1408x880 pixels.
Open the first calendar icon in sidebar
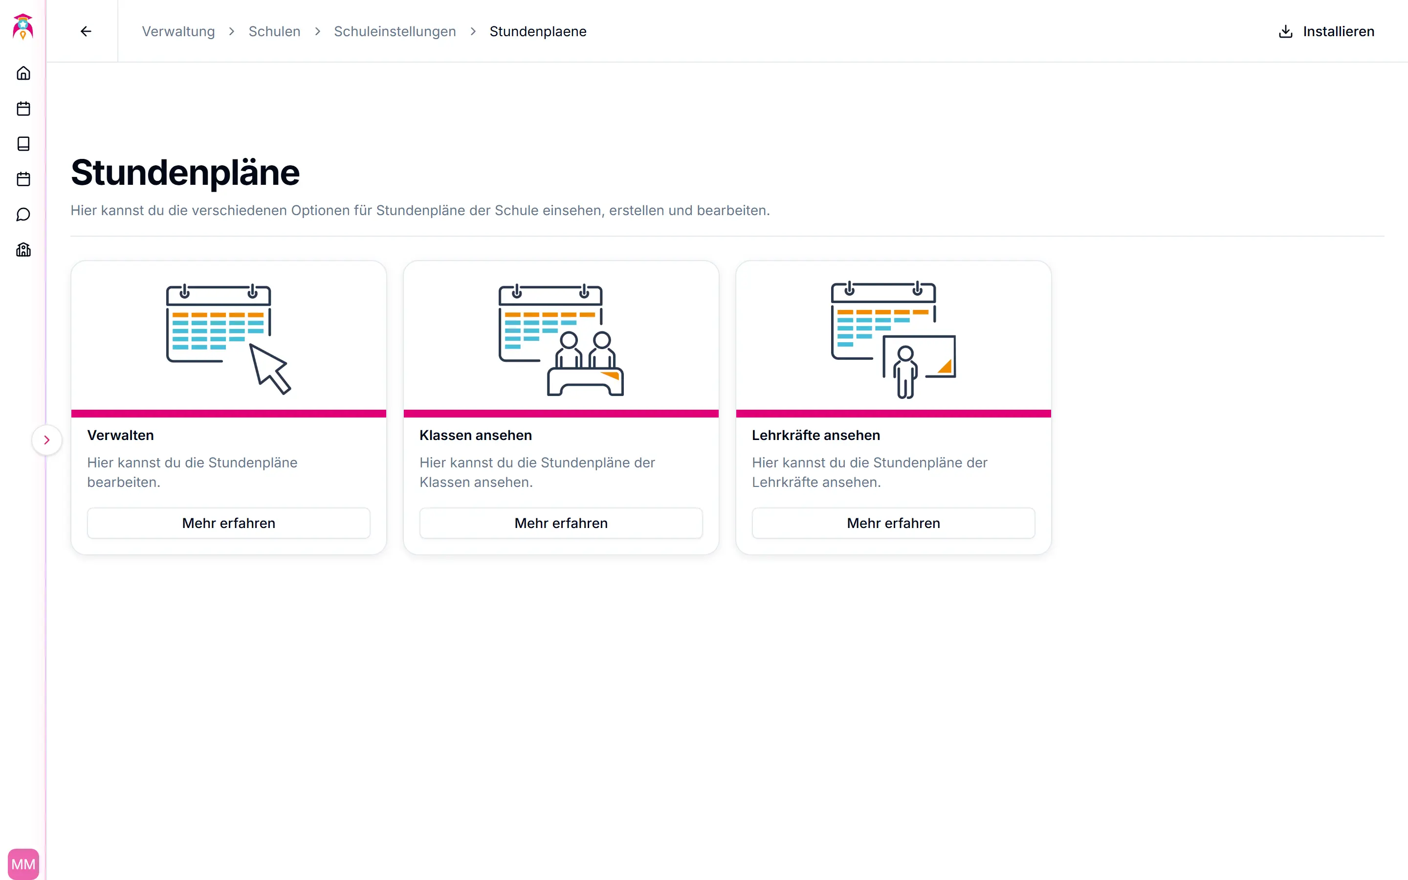pos(23,109)
